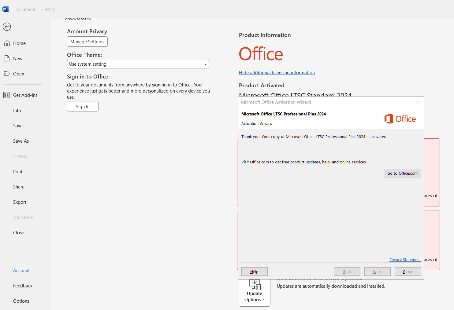This screenshot has height=310, width=454.
Task: Click the Open folder icon
Action: (x=7, y=74)
